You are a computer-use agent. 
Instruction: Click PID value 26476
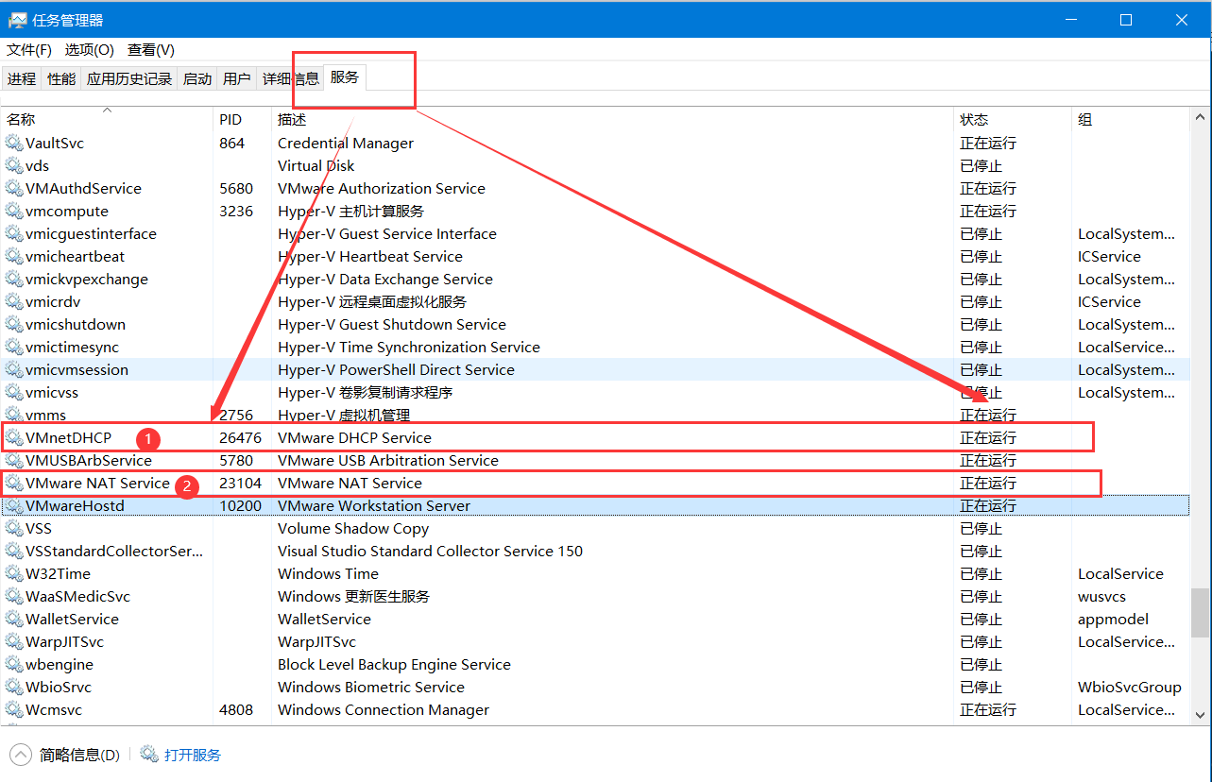[x=240, y=438]
